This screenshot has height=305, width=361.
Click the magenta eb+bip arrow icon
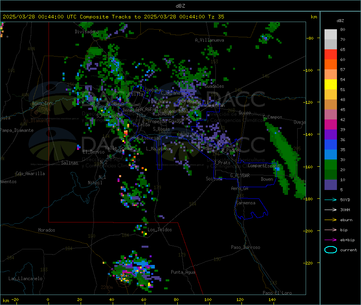click(331, 240)
